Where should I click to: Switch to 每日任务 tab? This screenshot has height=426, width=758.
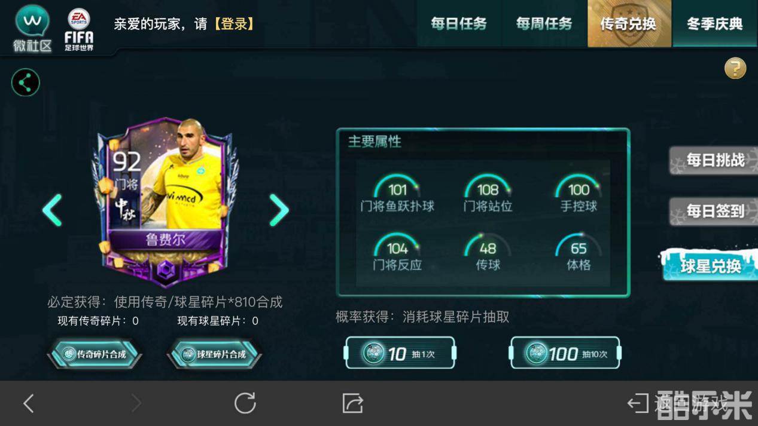pos(459,23)
